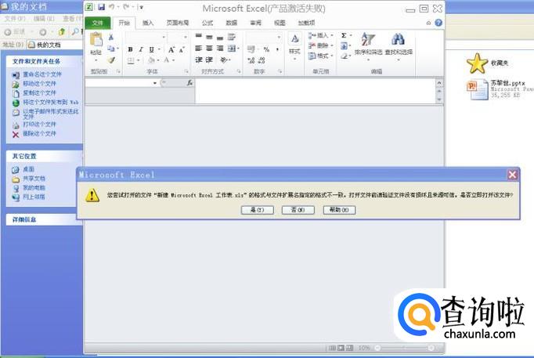
Task: Switch to the Data ribbon tab
Action: pyautogui.click(x=231, y=23)
